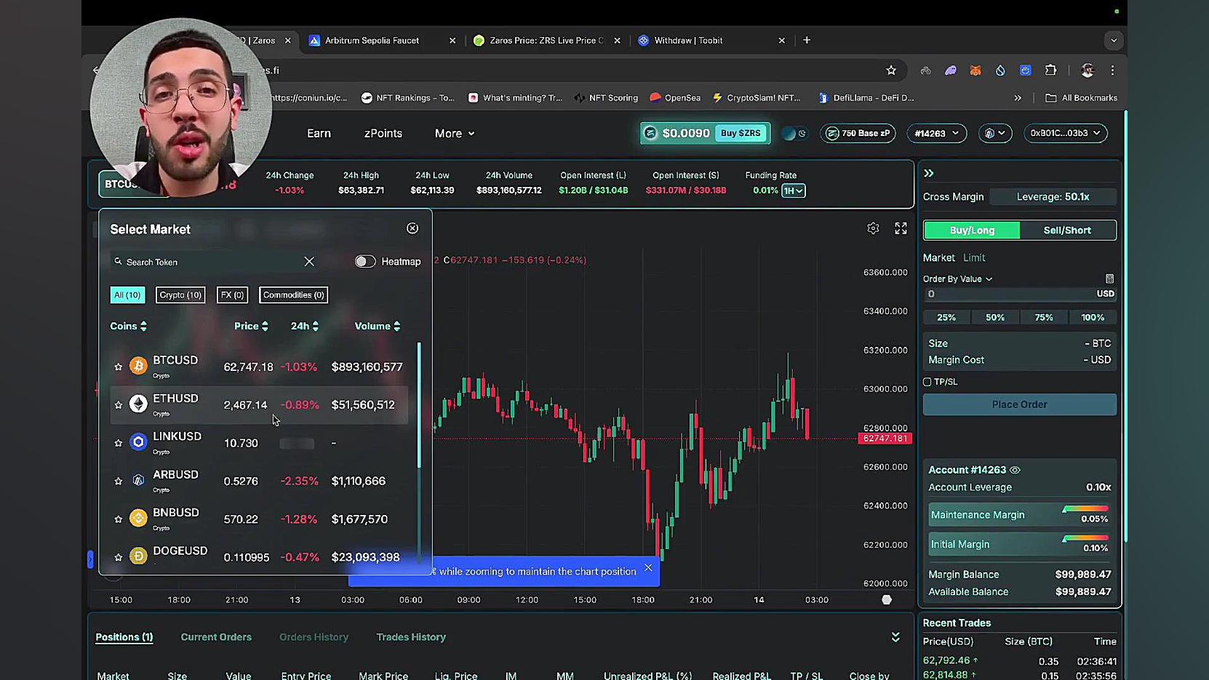Open wallet address 0xB01C dropdown
Viewport: 1209px width, 680px height.
[x=1065, y=133]
